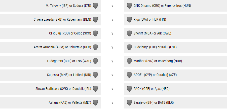The image size is (227, 110).
Task: Click the shield beside Sutjeska or Linfield
Action: point(95,75)
